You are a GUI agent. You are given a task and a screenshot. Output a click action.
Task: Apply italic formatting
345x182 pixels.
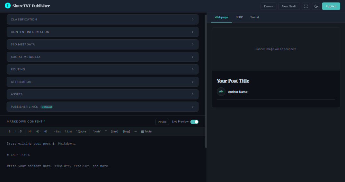click(15, 131)
